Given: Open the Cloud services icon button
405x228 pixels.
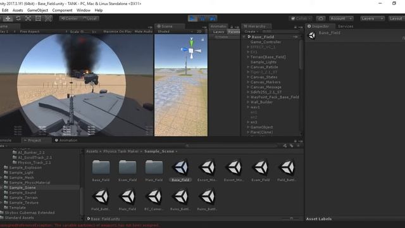Looking at the screenshot, I should [x=321, y=18].
